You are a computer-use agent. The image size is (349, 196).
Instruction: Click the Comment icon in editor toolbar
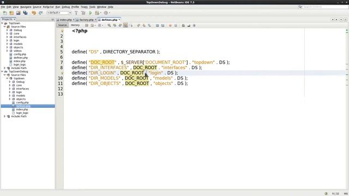click(189, 26)
